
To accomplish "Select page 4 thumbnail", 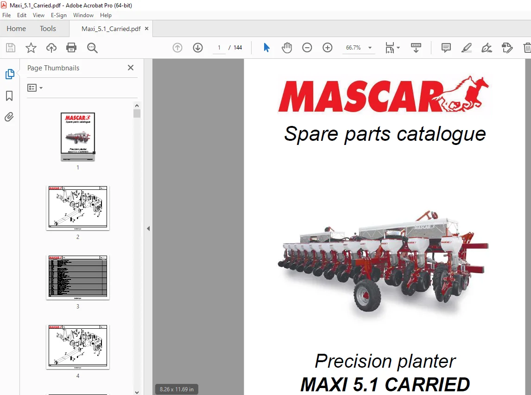I will (78, 346).
